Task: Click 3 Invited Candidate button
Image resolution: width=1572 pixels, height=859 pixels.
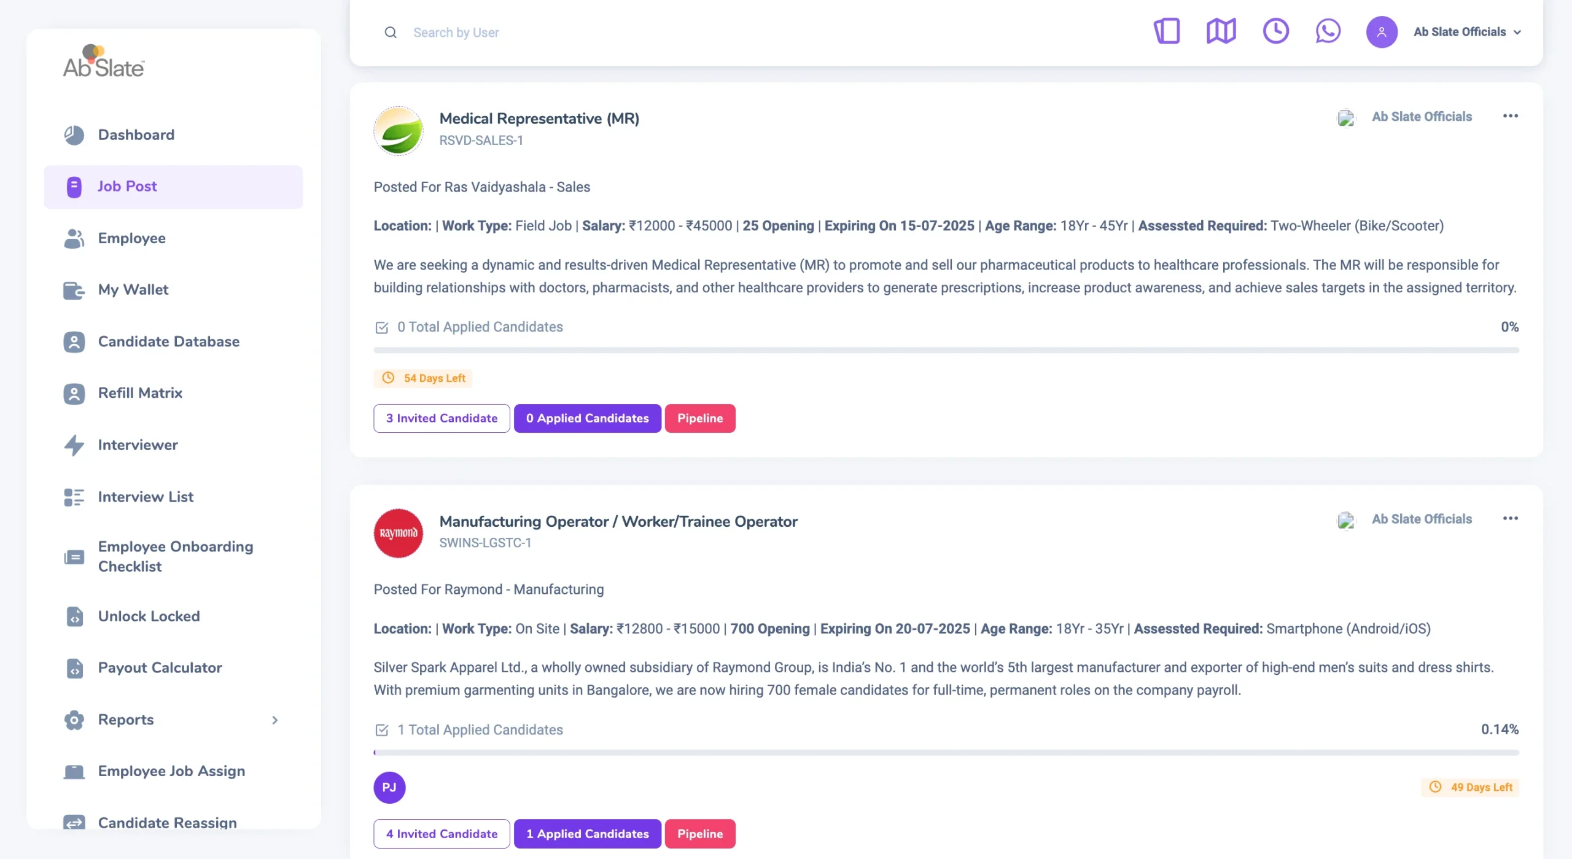Action: tap(442, 418)
